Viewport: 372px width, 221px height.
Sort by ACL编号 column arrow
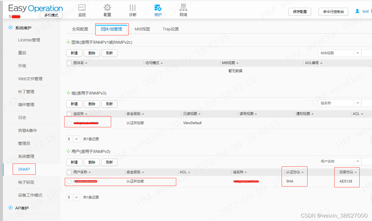(x=321, y=63)
